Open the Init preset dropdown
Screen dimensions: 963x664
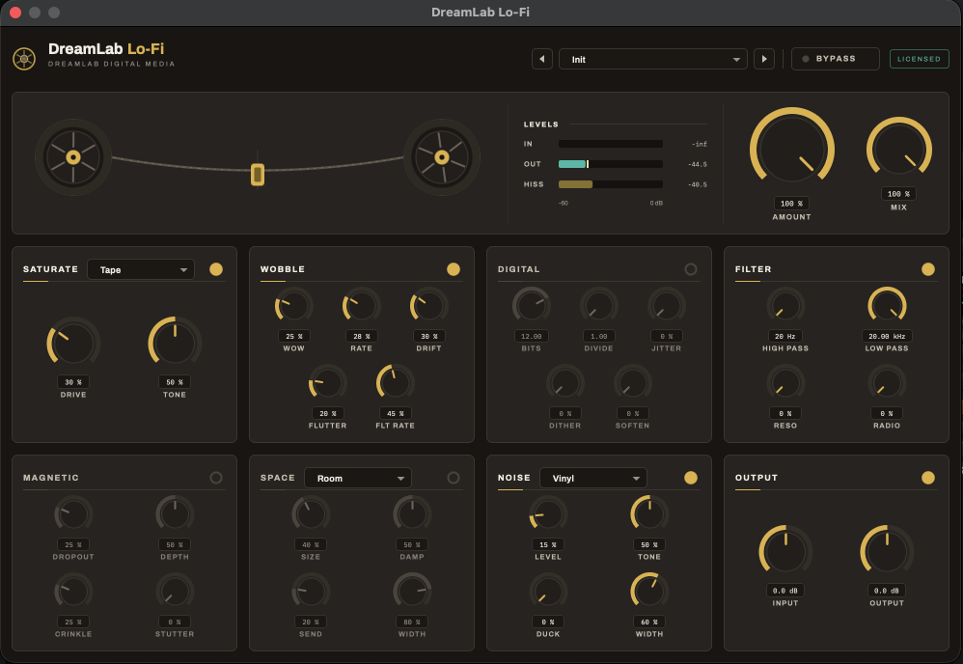pos(653,59)
